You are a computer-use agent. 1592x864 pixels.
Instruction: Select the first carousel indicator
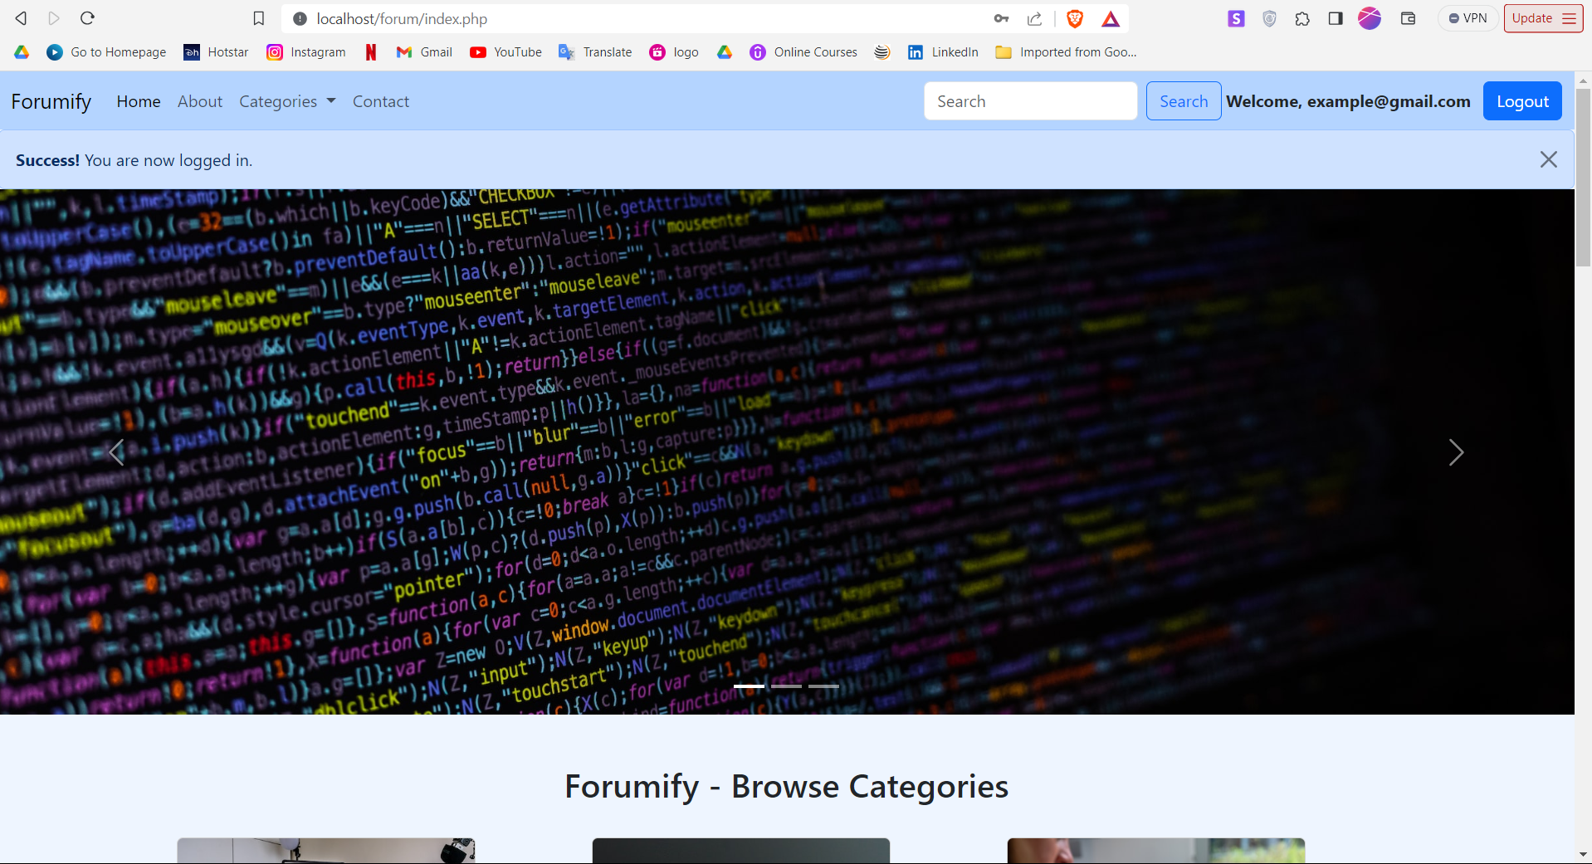(x=749, y=686)
